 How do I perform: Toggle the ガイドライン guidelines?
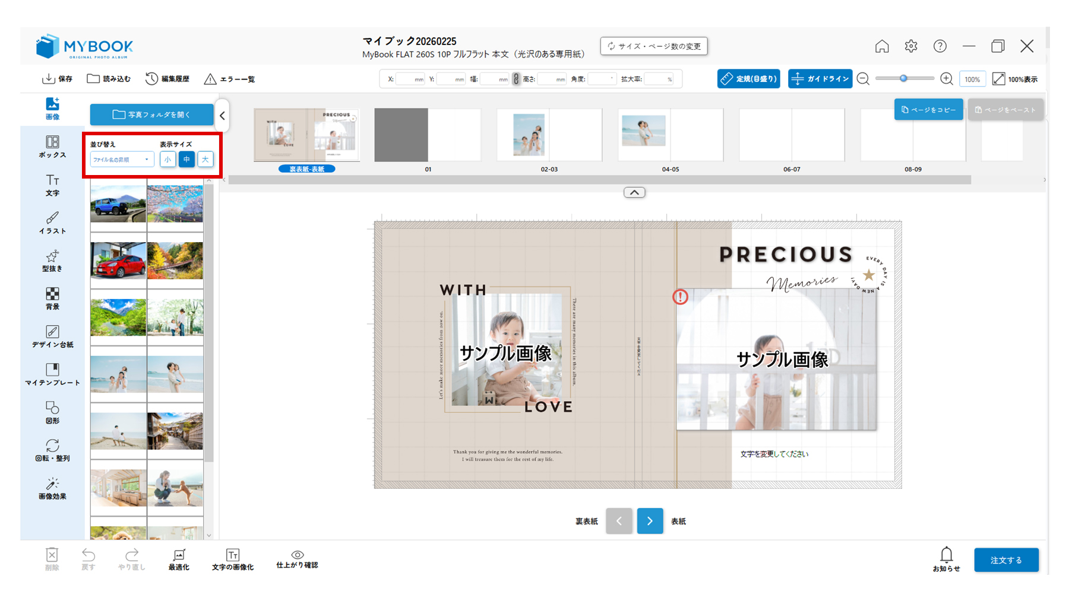coord(820,79)
